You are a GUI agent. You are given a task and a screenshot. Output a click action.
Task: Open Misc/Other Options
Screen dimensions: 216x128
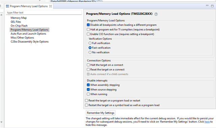pos(22,38)
